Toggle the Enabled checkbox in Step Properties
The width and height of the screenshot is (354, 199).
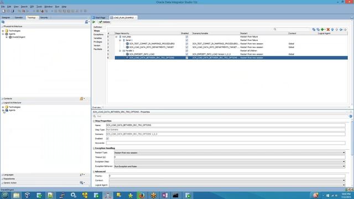[107, 139]
